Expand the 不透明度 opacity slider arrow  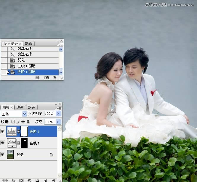(x=58, y=114)
